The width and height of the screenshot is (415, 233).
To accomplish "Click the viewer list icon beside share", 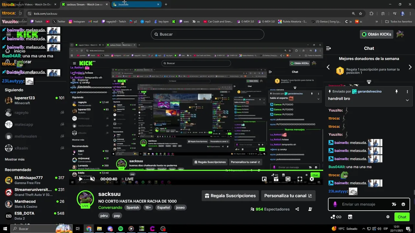I will click(310, 209).
